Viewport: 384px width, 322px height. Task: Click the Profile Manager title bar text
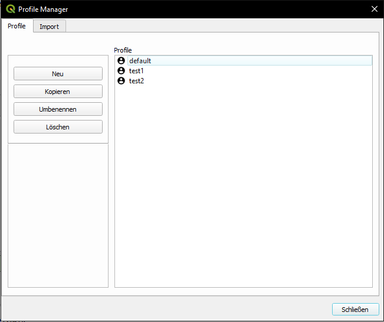43,9
